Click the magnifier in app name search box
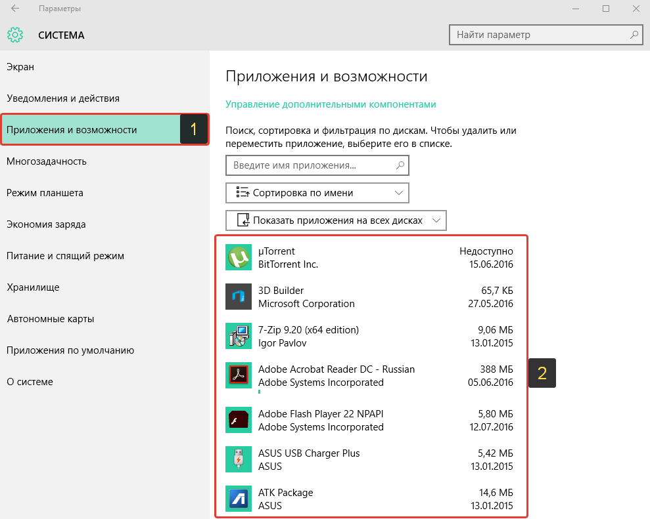650x519 pixels. pyautogui.click(x=400, y=165)
